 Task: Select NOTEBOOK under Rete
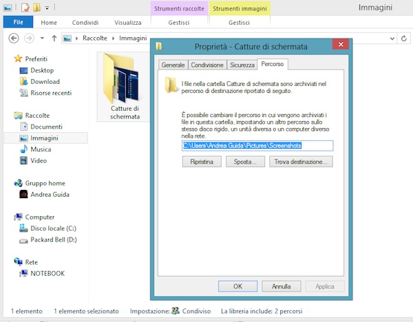click(47, 273)
